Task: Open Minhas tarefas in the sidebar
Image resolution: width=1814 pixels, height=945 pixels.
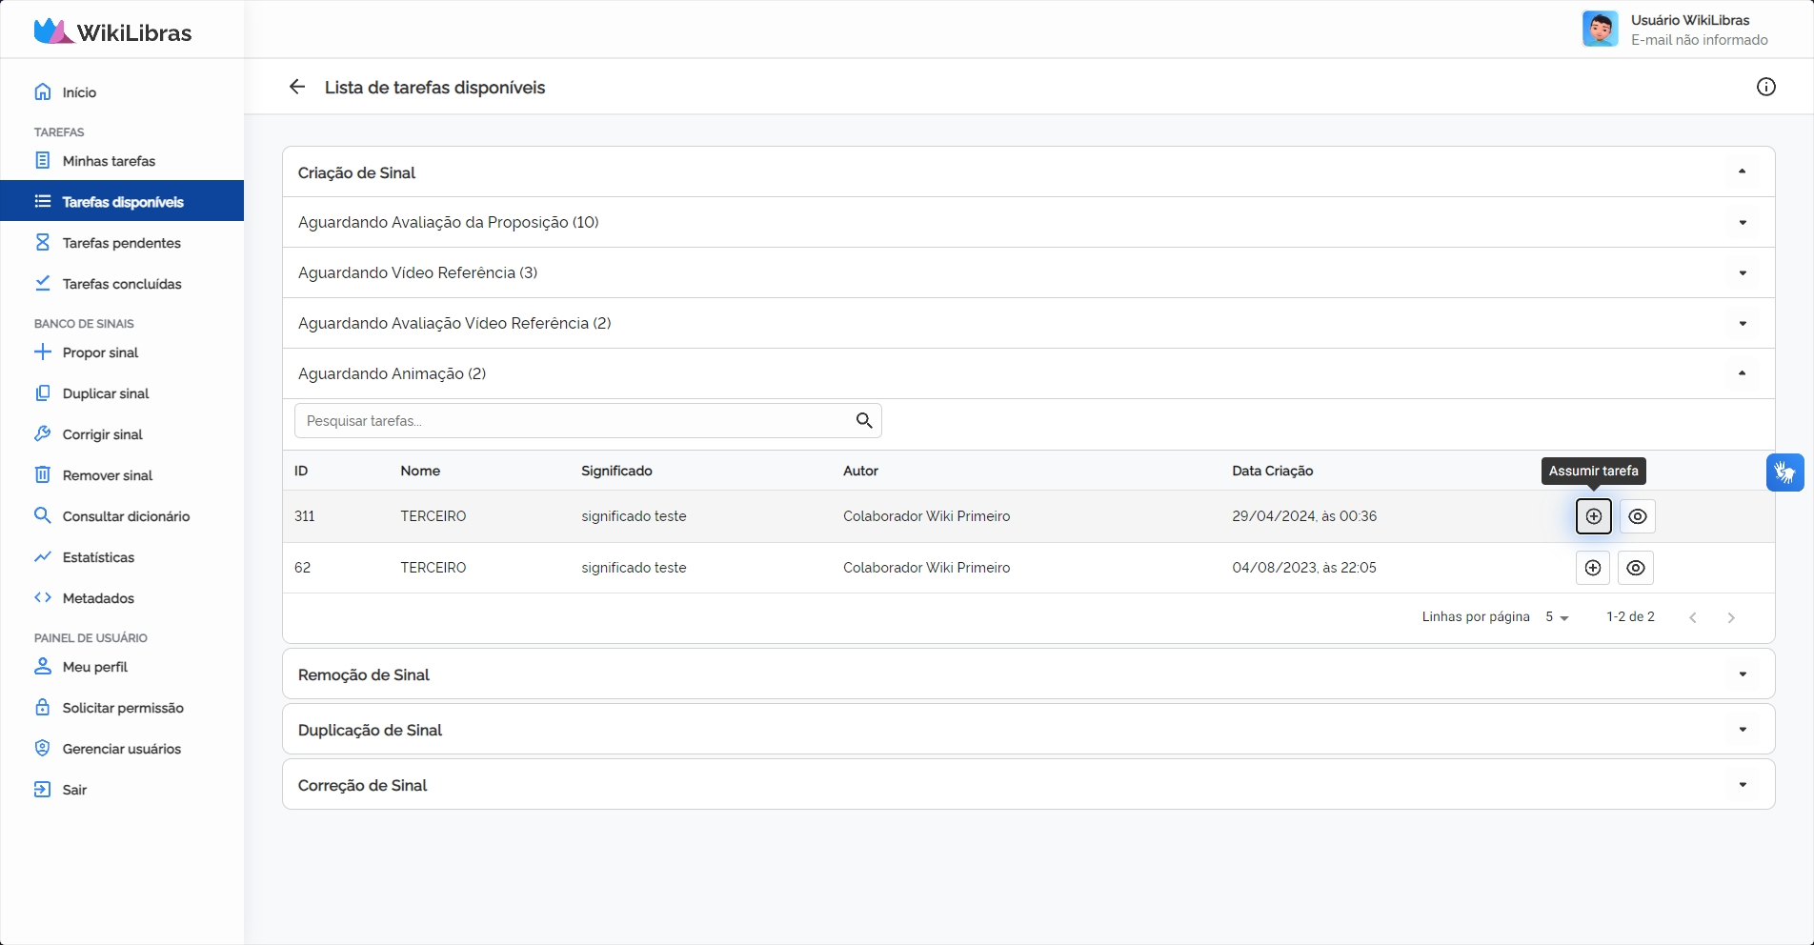Action: tap(109, 161)
